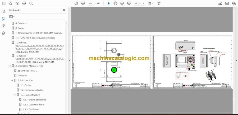Open the attachments paperclip panel
This screenshot has height=115, width=238.
pyautogui.click(x=3, y=26)
